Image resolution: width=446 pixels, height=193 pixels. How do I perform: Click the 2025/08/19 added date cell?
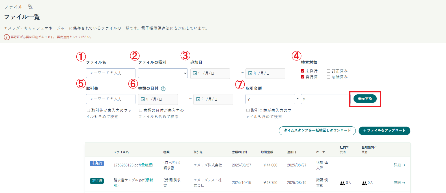click(297, 183)
